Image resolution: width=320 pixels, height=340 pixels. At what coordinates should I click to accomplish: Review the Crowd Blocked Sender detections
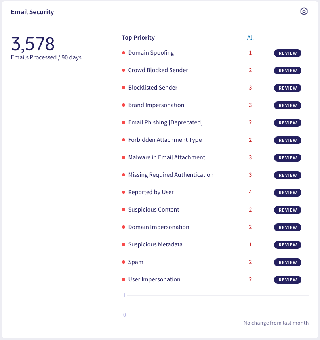(x=288, y=70)
